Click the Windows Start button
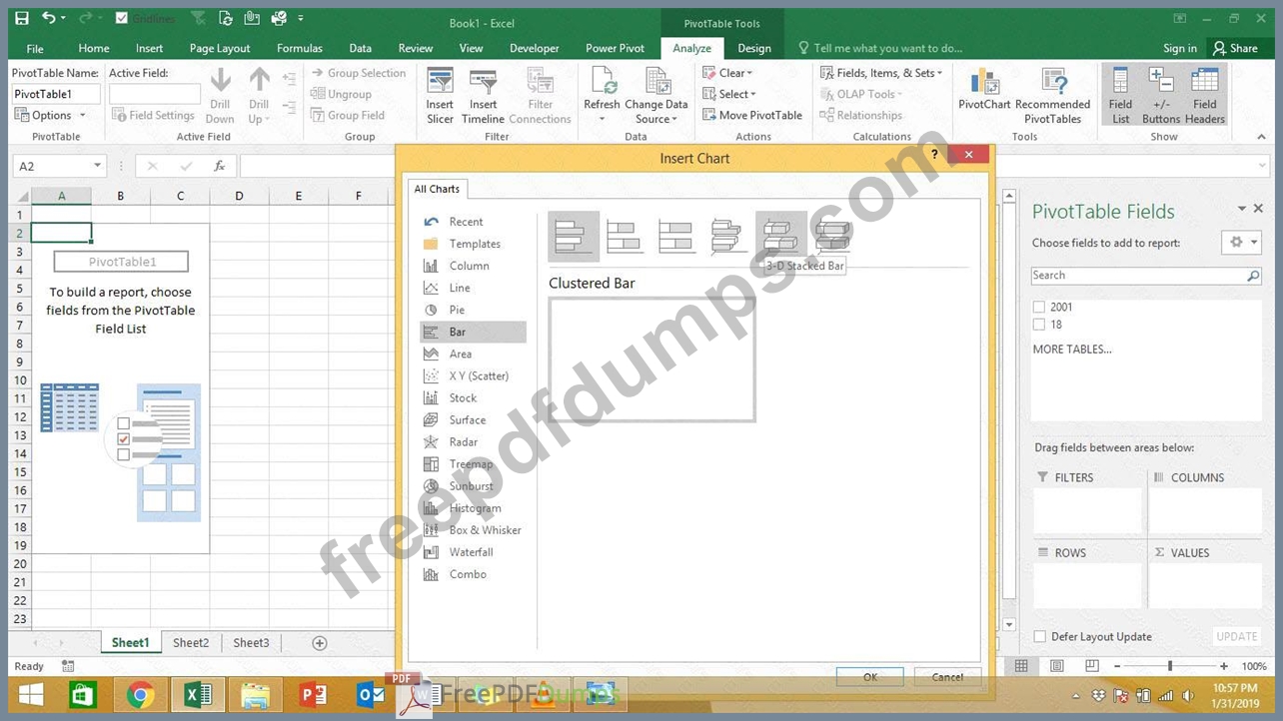This screenshot has height=721, width=1283. click(x=30, y=694)
